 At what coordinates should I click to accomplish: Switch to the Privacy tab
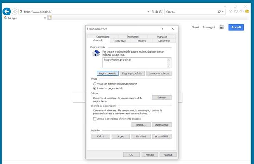(142, 41)
